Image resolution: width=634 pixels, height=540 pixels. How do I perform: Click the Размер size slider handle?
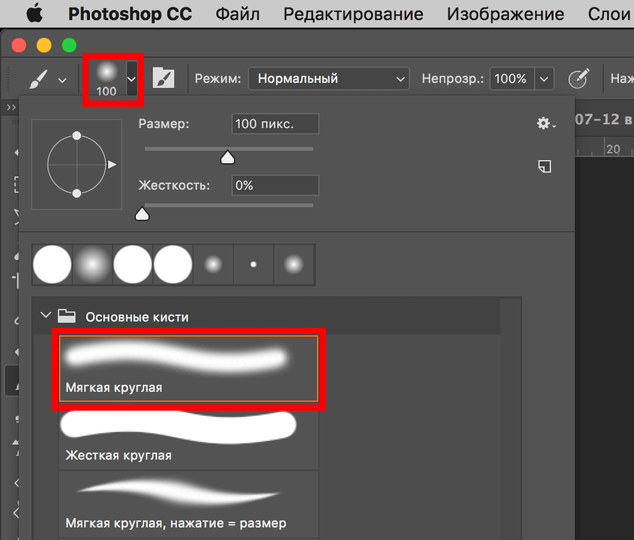click(228, 157)
